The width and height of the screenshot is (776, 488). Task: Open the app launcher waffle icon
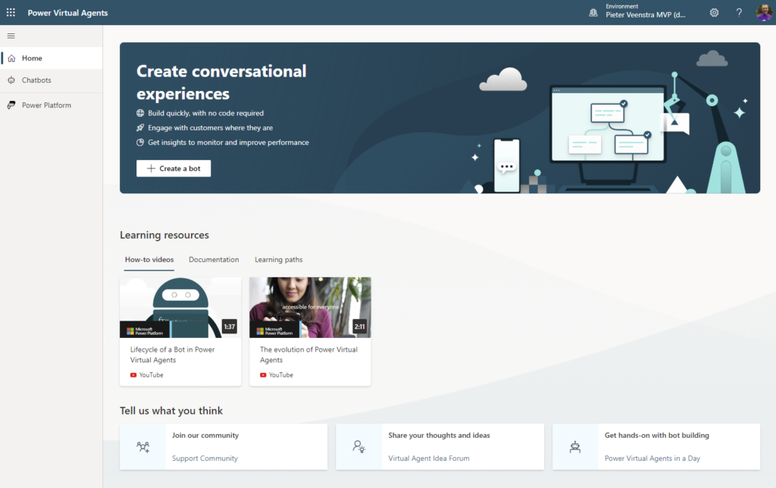click(11, 12)
